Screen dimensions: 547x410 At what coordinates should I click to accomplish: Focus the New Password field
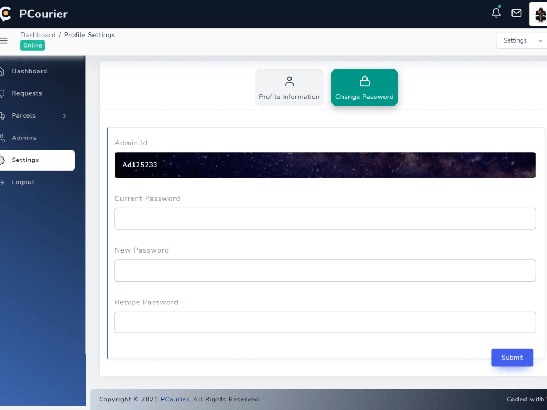click(x=325, y=270)
